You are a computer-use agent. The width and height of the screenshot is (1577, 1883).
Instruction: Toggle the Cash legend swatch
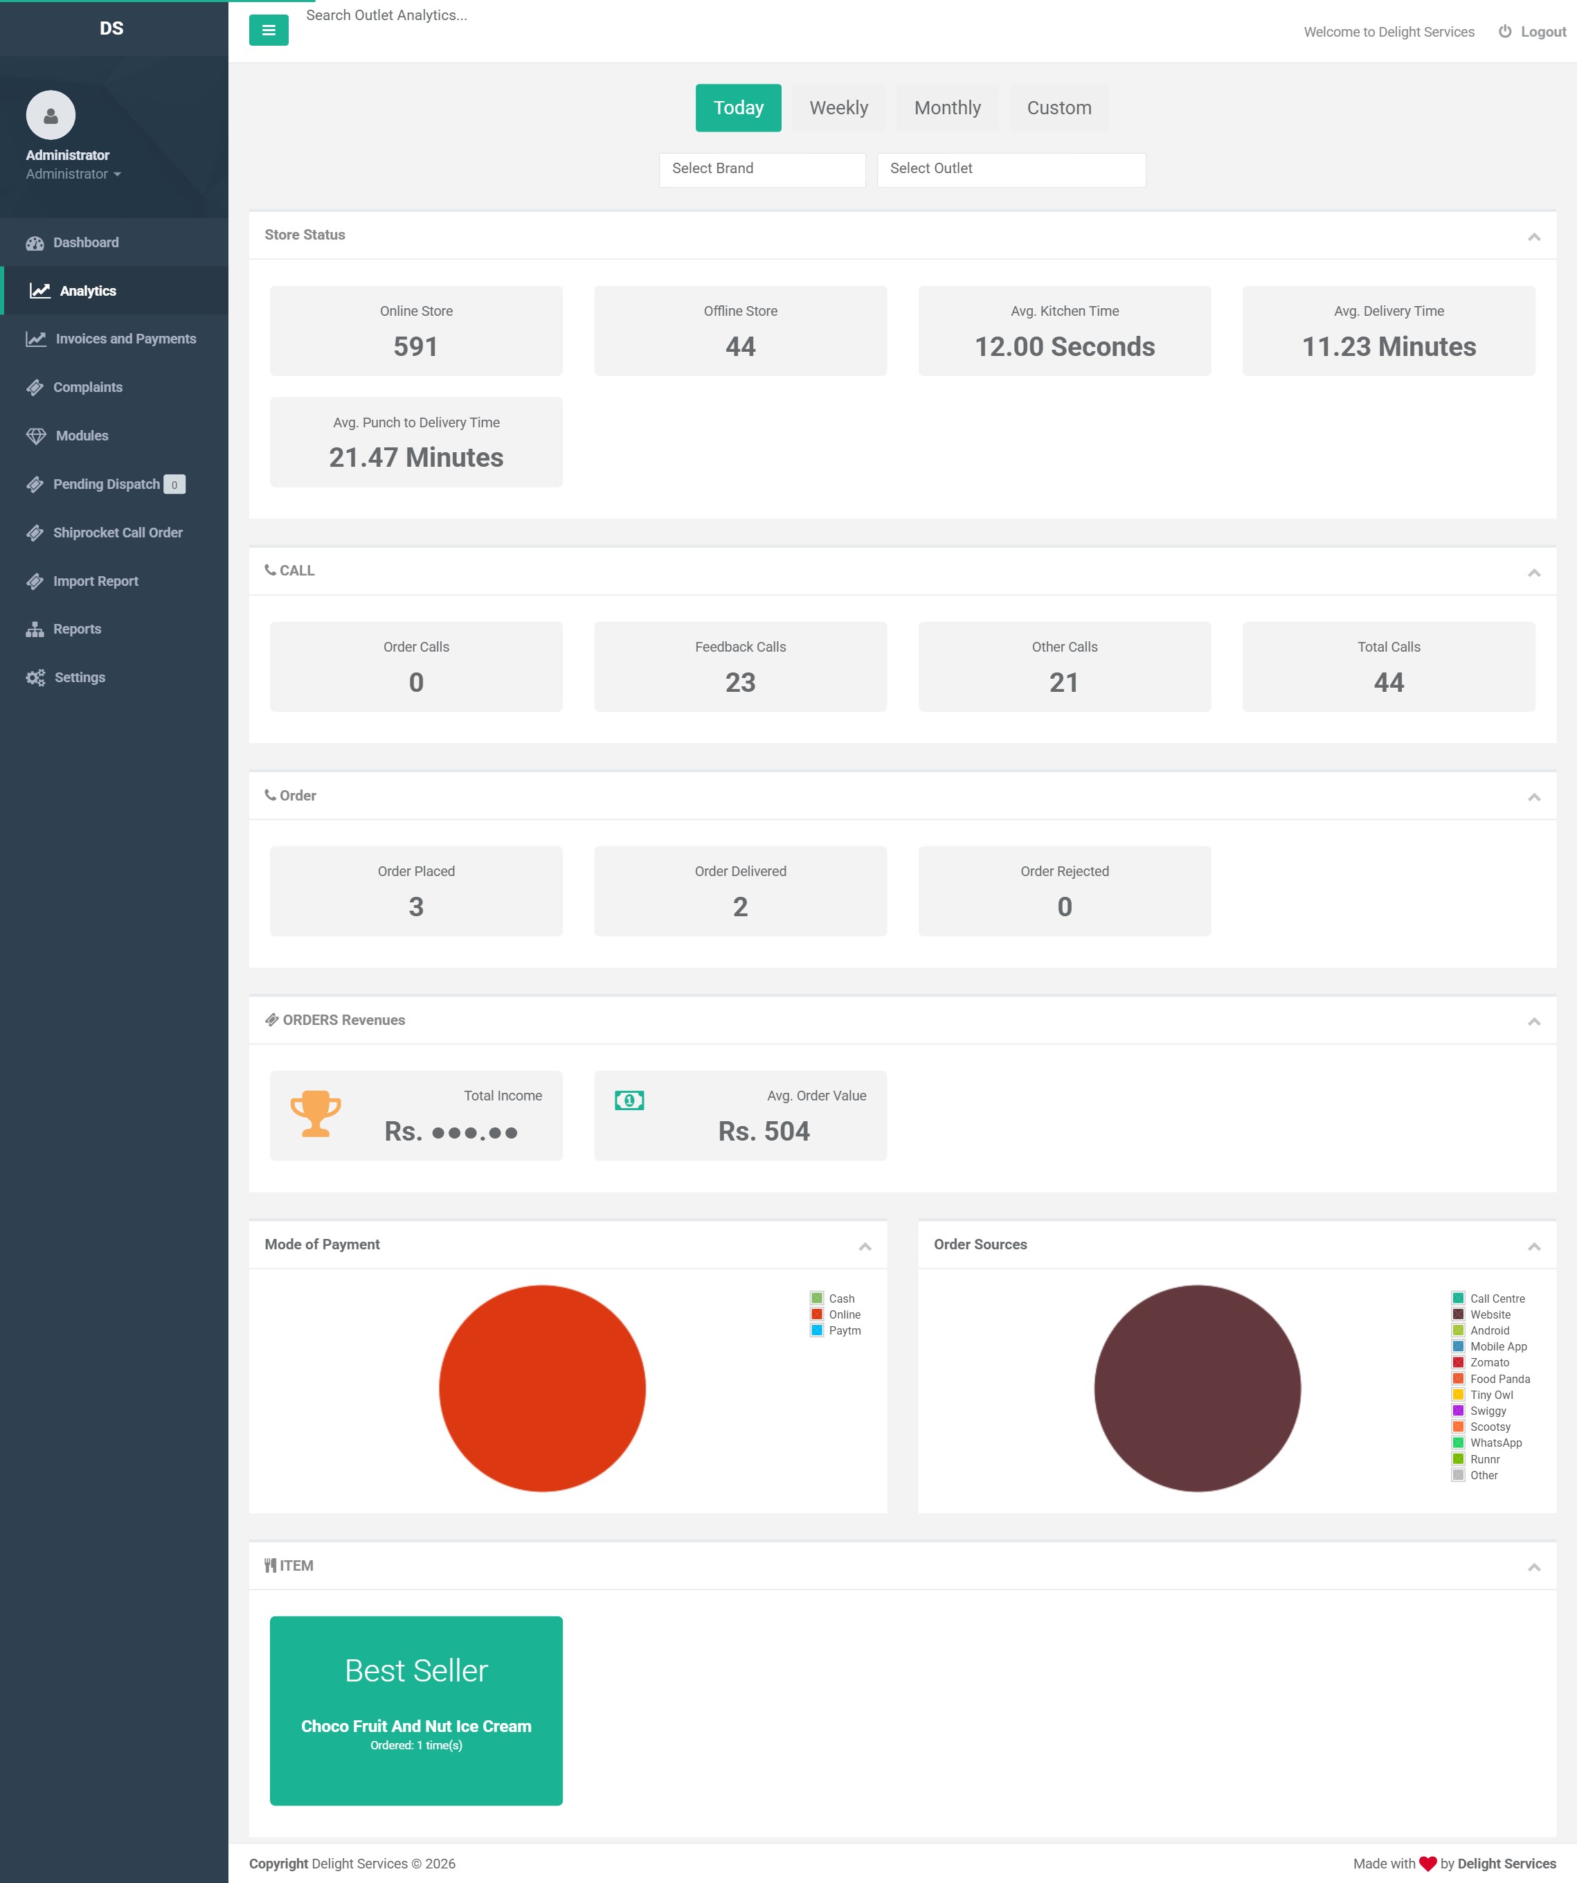(817, 1299)
